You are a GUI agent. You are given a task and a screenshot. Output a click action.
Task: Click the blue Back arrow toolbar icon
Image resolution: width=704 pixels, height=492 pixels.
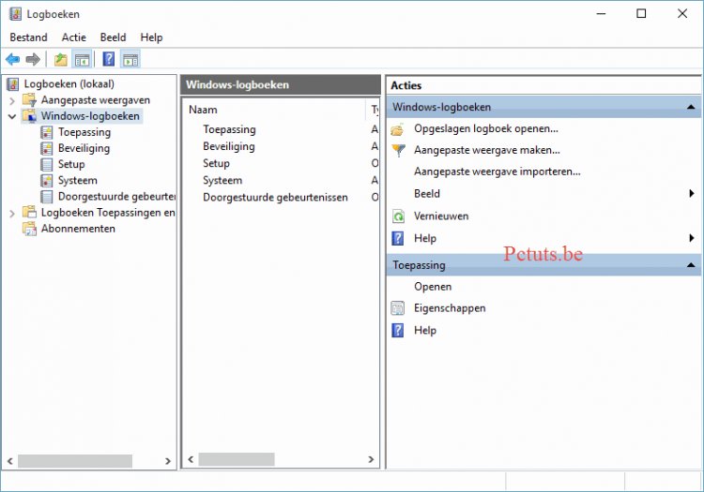click(x=12, y=59)
